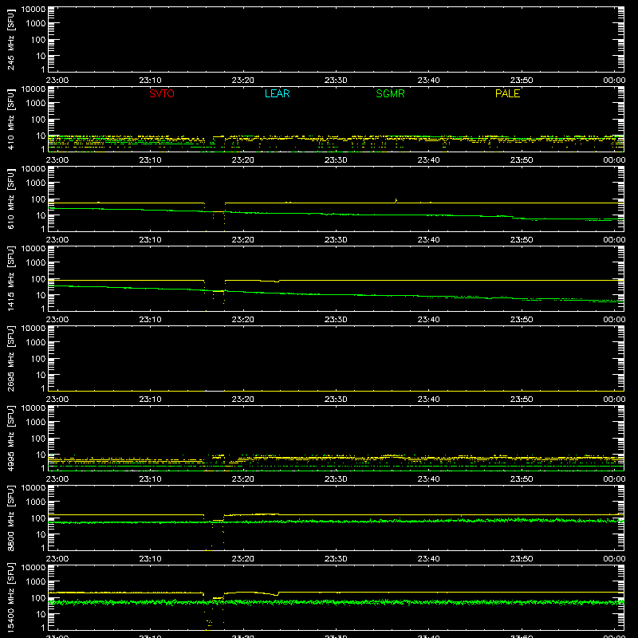This screenshot has height=638, width=638.
Task: Select the 4995 MHz [SFU] axis title
Action: point(10,438)
